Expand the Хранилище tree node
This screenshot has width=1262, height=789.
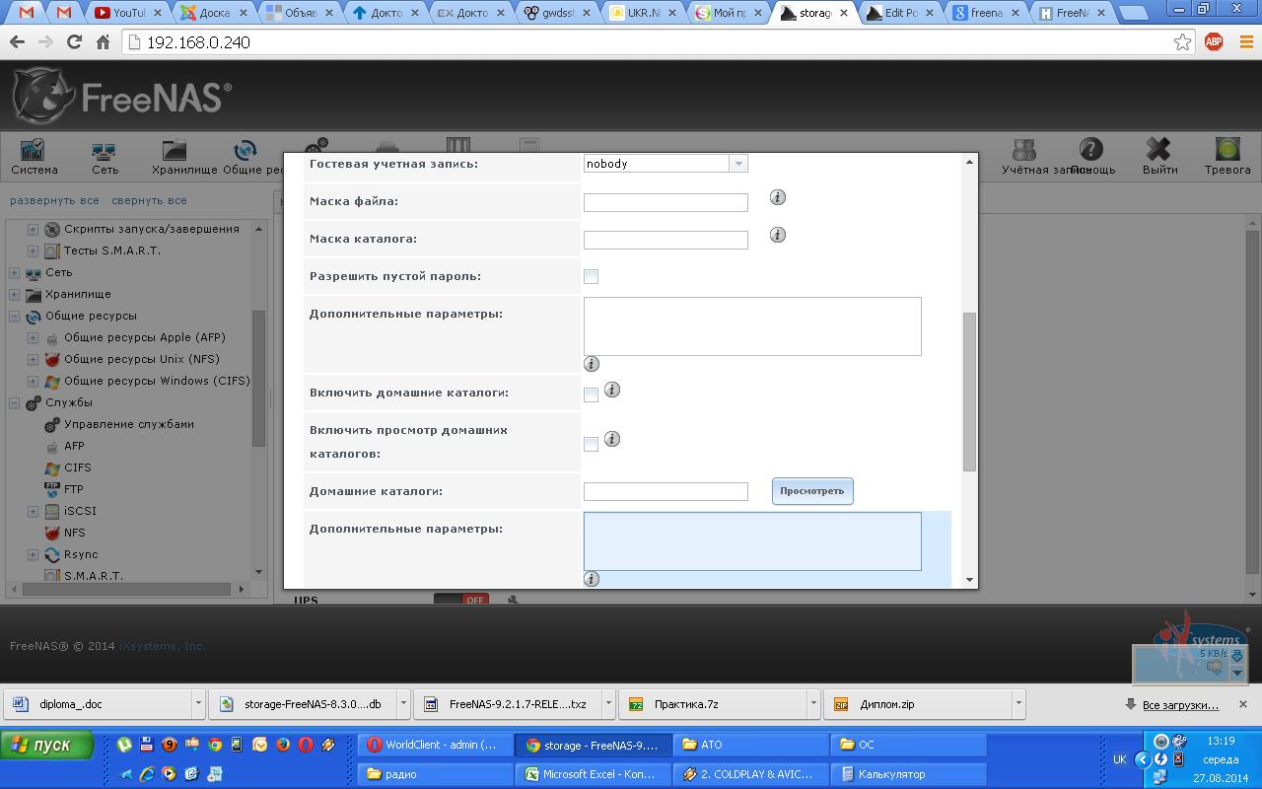point(15,294)
